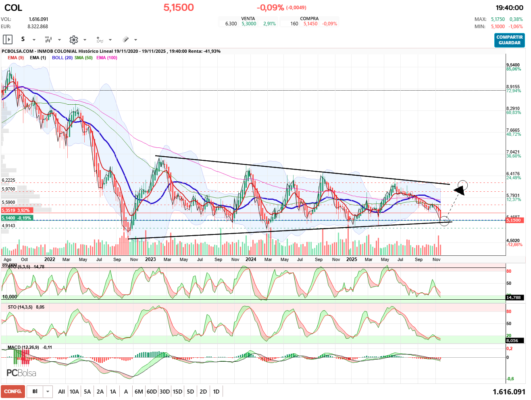Viewport: 531px width, 400px height.
Task: Expand the BI selector dropdown arrow
Action: click(x=48, y=392)
